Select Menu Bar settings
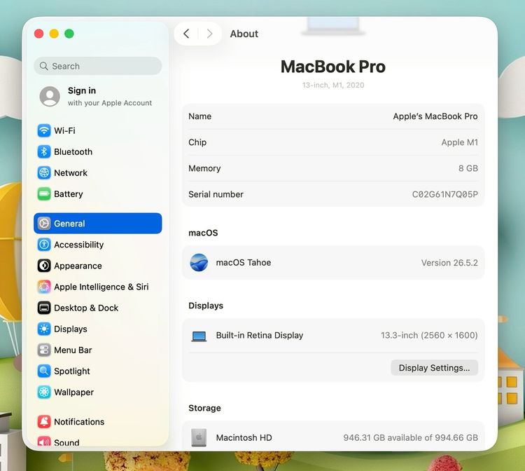The width and height of the screenshot is (525, 471). coord(98,350)
